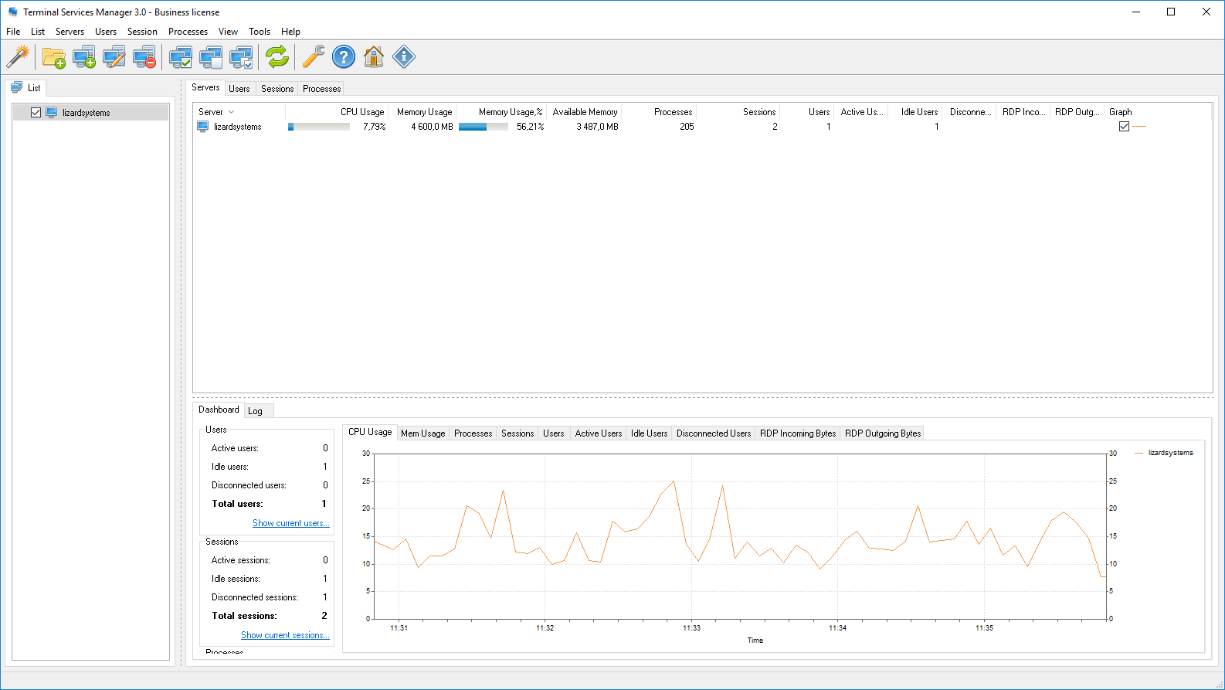Click the blue question mark help icon

pyautogui.click(x=343, y=57)
